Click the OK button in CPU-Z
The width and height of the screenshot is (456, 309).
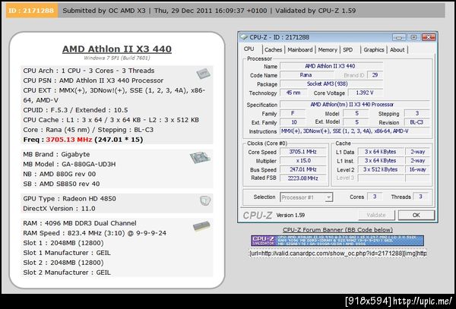[x=416, y=215]
